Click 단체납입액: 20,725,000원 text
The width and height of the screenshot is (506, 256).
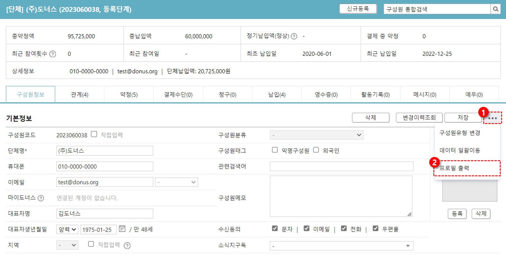199,71
